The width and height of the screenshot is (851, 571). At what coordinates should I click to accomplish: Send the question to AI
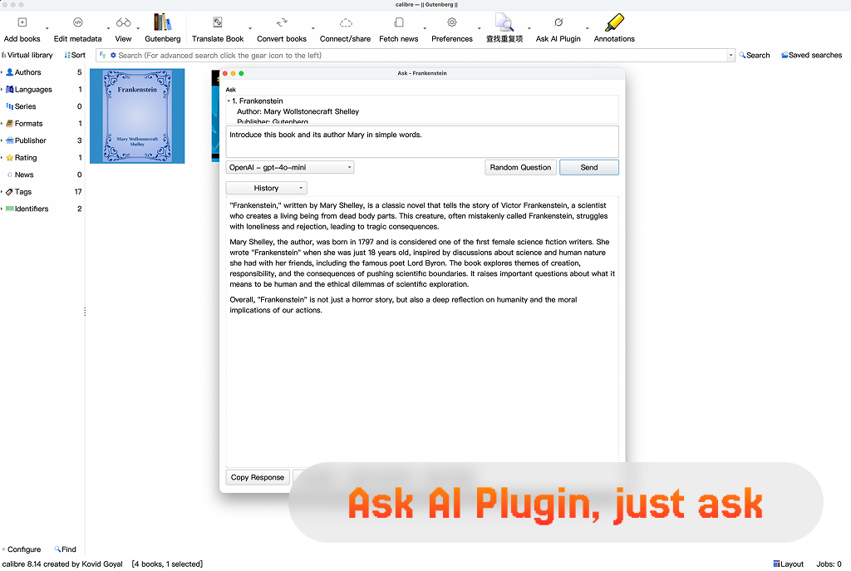coord(589,167)
